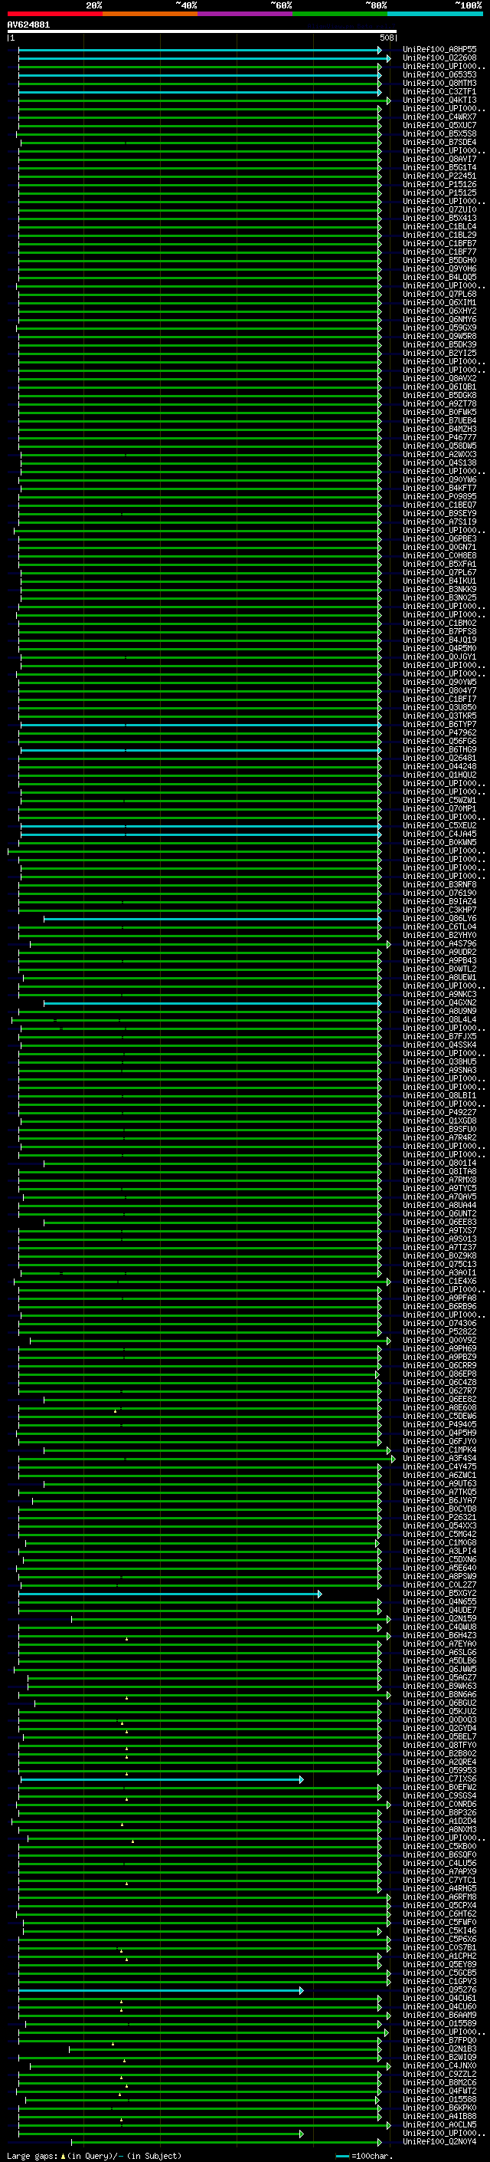
Task: Click the arrow tip of the UniRef100_A3F4S4 bar
Action: [393, 1459]
